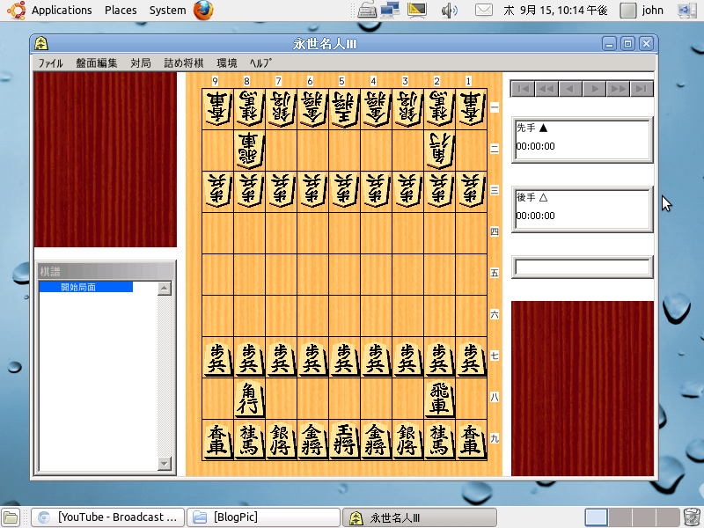Jump to last move in playback controls
Viewport: 704px width, 528px height.
point(642,89)
